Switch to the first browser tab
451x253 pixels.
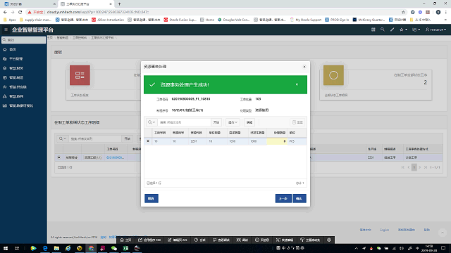29,4
